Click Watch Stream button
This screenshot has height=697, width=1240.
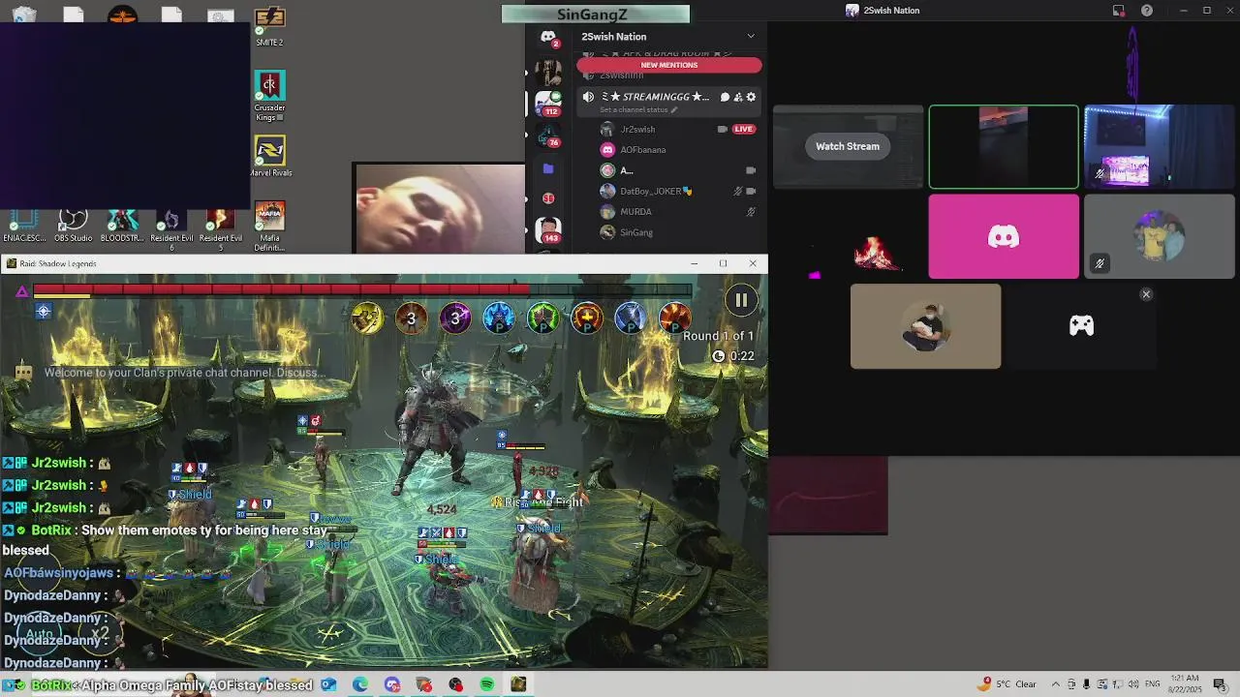point(848,146)
